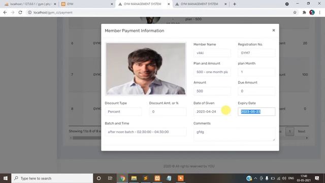Viewport: 325px width, 183px height.
Task: Click the help question mark tray icon
Action: (249, 178)
